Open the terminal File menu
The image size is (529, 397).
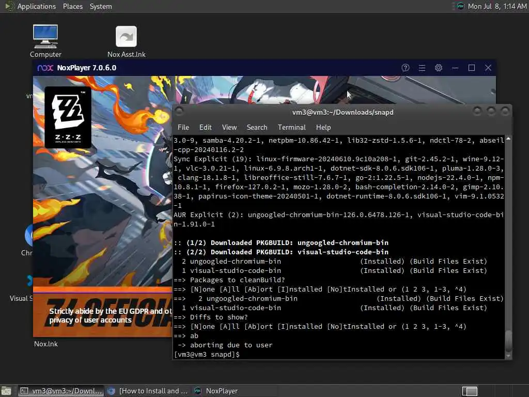[x=183, y=127]
